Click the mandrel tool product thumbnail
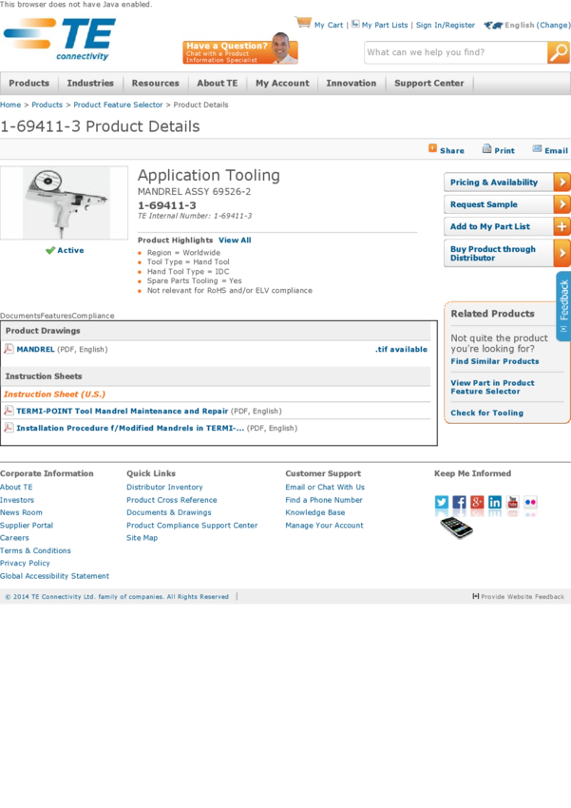This screenshot has width=571, height=808. coord(64,202)
